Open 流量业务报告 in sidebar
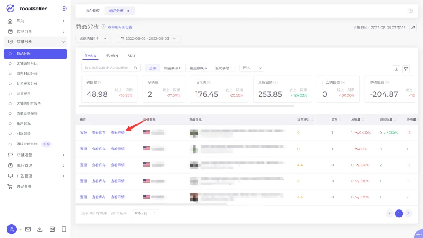 [27, 114]
